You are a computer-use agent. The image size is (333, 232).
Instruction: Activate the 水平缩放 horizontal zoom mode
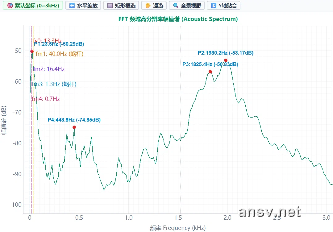click(83, 6)
